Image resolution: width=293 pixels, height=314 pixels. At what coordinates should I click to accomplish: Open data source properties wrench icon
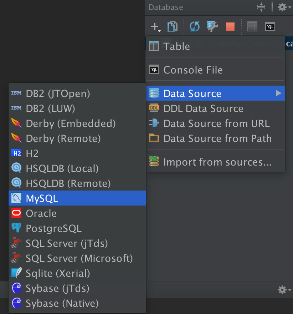pyautogui.click(x=212, y=26)
